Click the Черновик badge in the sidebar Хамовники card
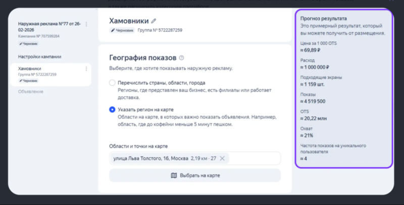Viewport: 404px width, 205px height. (28, 81)
